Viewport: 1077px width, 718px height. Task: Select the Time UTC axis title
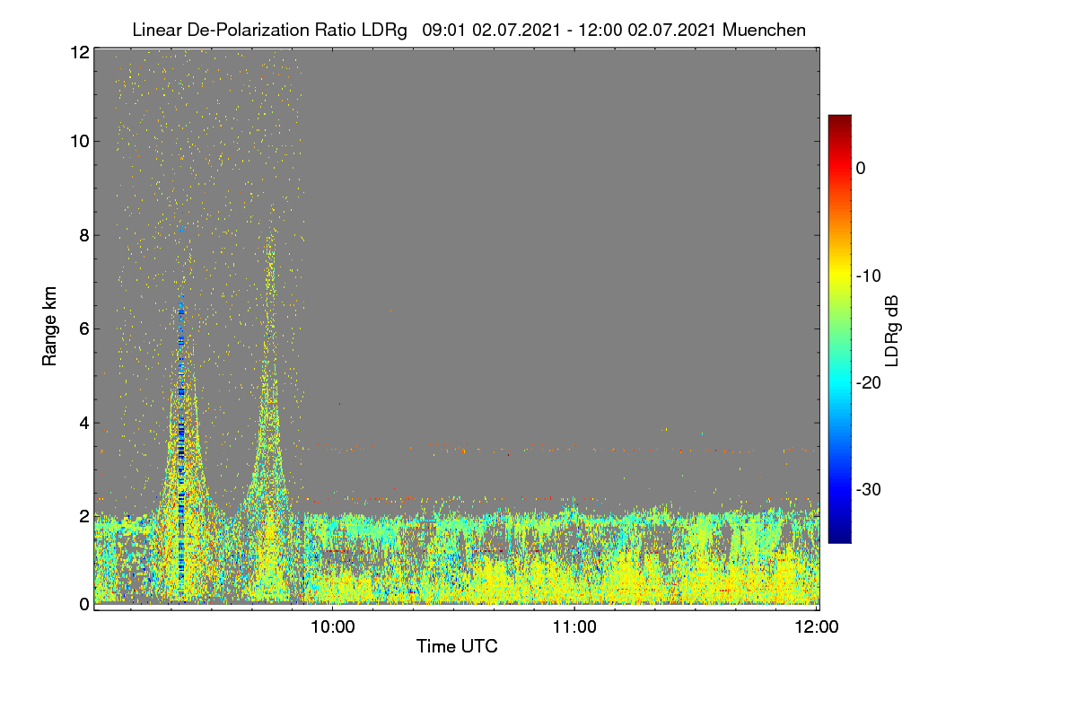pyautogui.click(x=457, y=646)
